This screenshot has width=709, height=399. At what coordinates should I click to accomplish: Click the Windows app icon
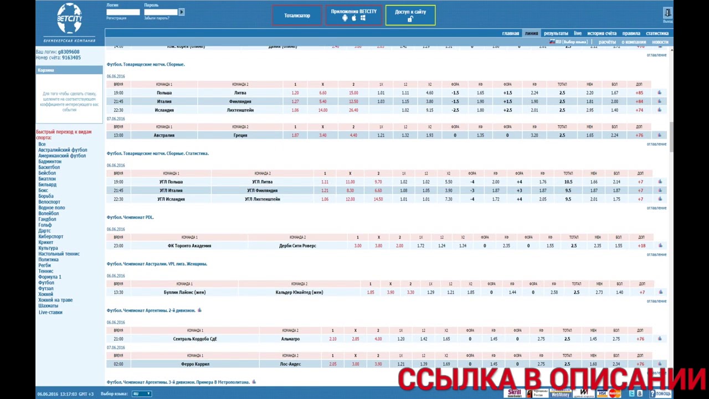click(x=363, y=18)
